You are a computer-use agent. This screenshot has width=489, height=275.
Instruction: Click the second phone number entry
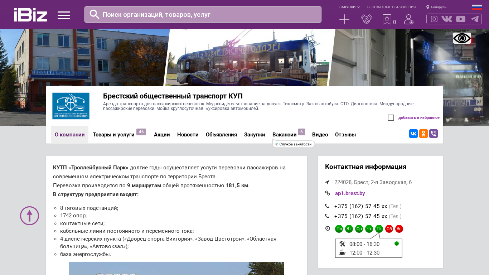[x=361, y=216]
